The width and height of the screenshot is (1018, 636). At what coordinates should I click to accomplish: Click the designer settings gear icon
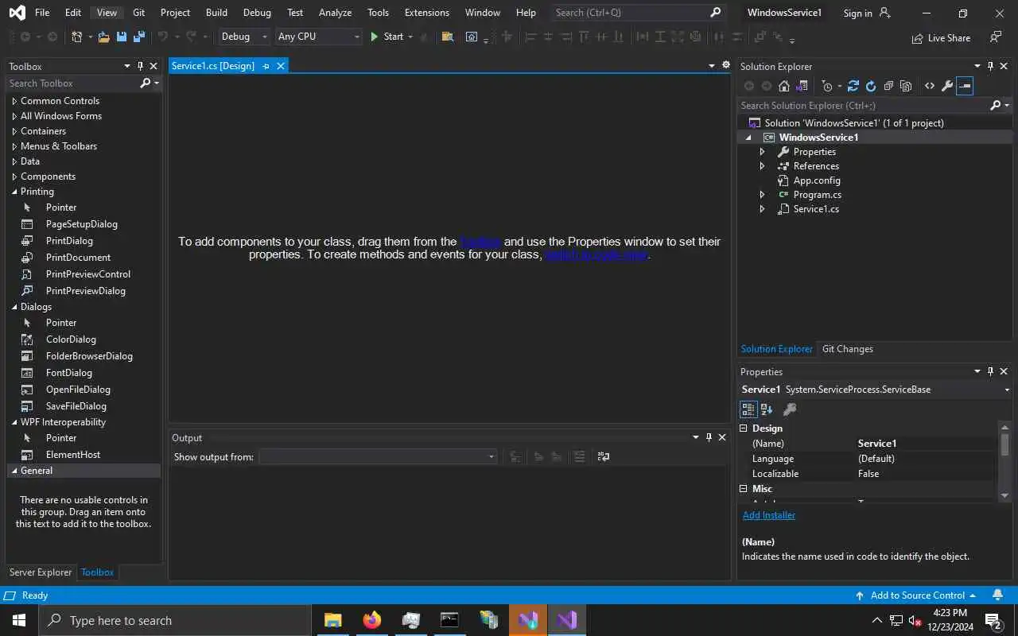pos(725,65)
